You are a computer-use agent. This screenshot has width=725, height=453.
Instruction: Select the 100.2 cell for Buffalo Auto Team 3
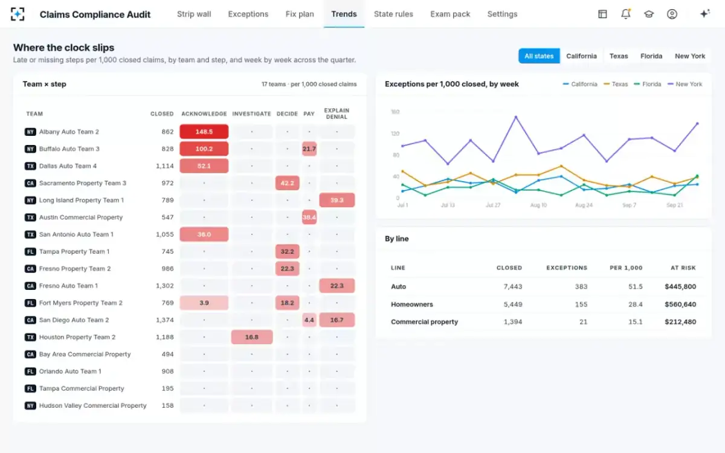(204, 149)
